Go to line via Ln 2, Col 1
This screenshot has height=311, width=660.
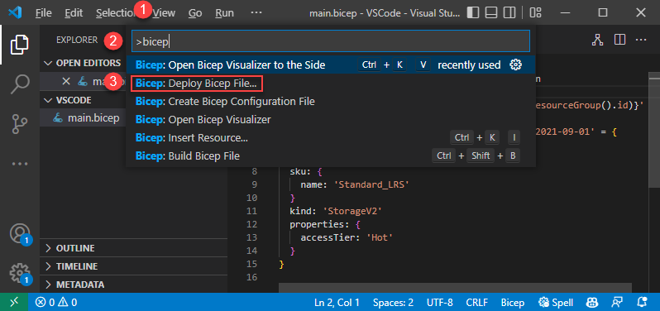[x=337, y=302]
